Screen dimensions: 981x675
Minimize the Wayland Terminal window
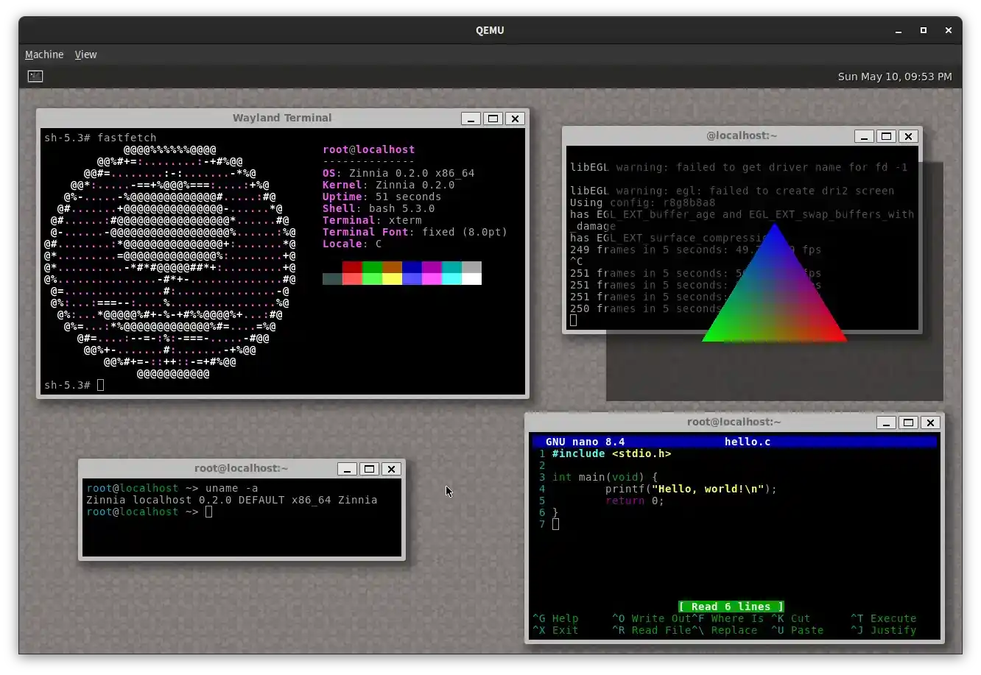pyautogui.click(x=471, y=119)
